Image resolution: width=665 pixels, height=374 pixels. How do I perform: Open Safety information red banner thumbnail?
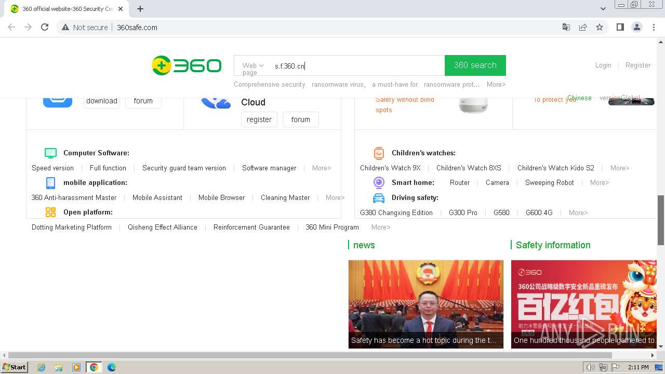584,304
